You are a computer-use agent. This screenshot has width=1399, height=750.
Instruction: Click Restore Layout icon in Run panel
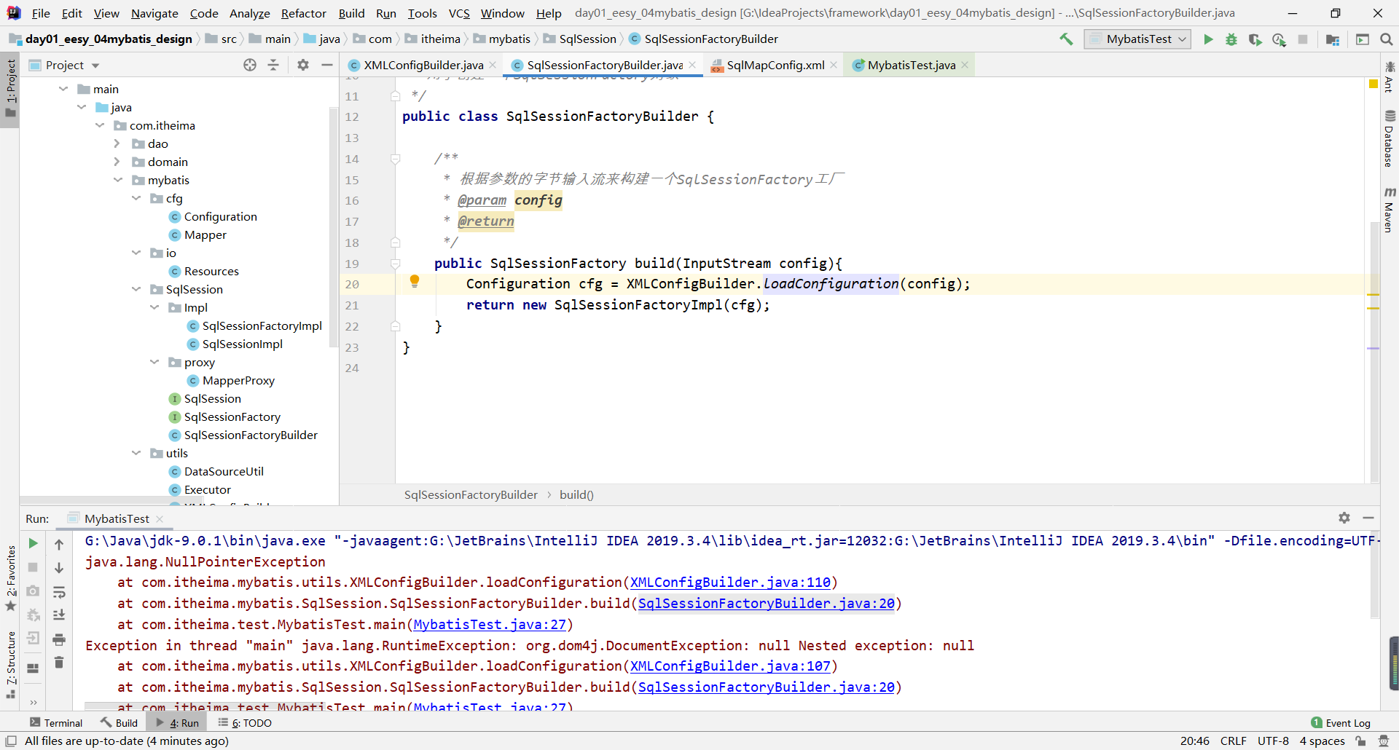click(x=33, y=668)
